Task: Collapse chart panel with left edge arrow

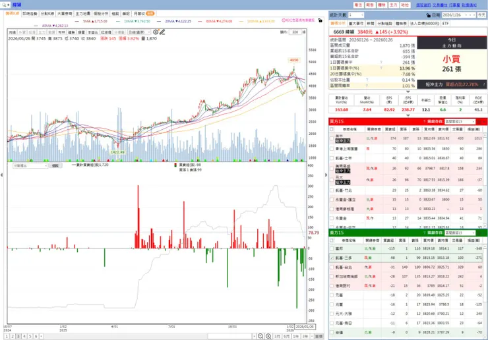Action: pos(1,175)
